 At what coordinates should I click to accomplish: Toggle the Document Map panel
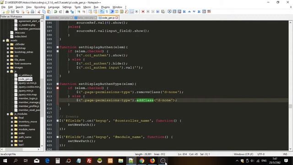coord(122,11)
